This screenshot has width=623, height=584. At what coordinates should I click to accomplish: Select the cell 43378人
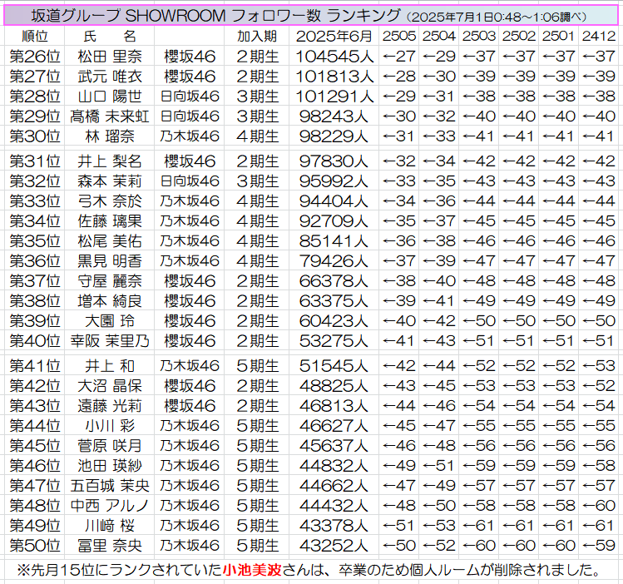click(x=334, y=526)
